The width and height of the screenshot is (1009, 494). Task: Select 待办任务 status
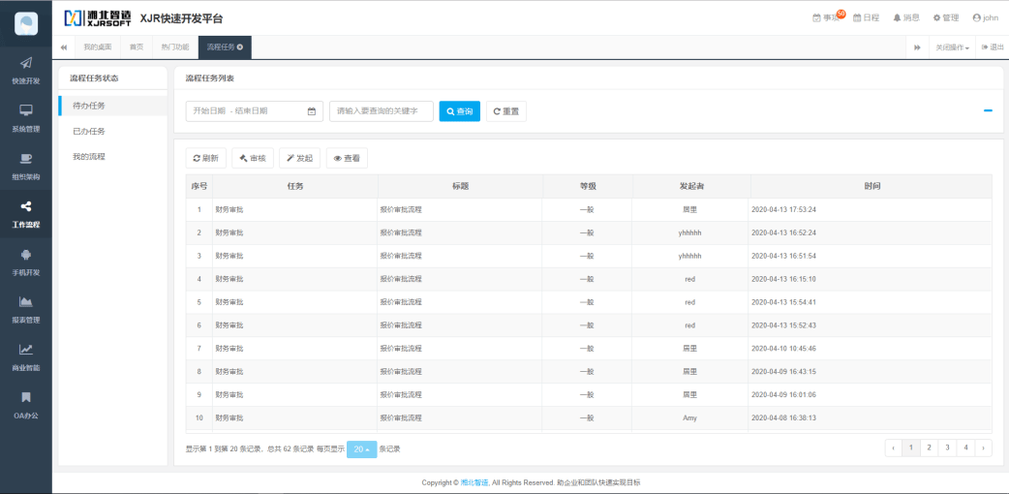click(x=112, y=106)
